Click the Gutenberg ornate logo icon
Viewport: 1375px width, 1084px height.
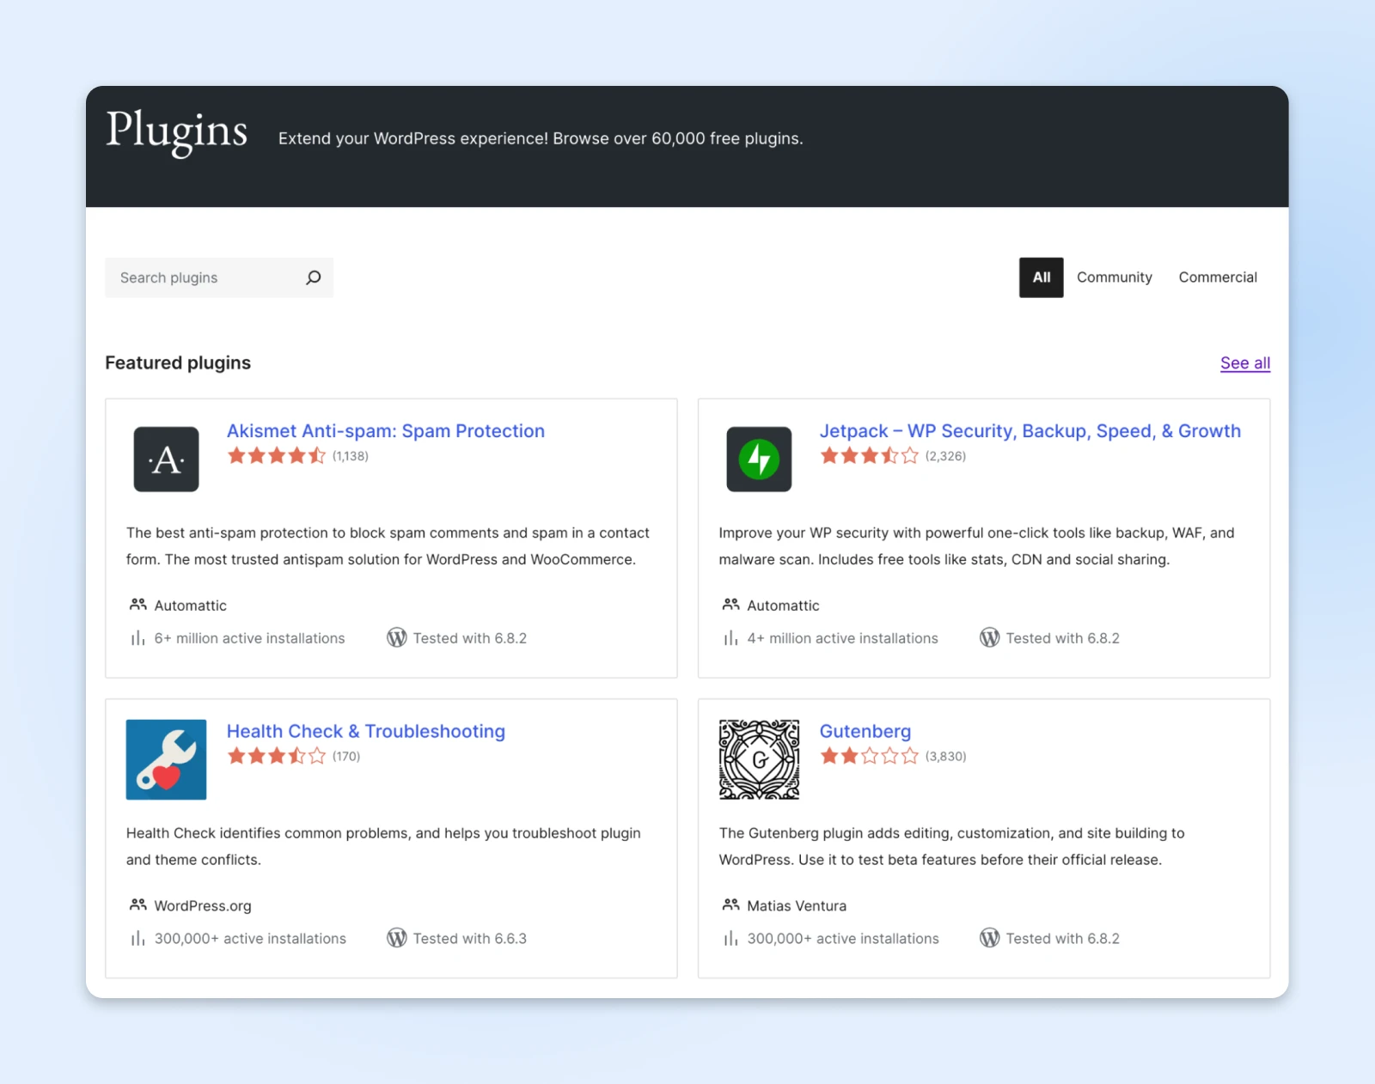[x=759, y=759]
